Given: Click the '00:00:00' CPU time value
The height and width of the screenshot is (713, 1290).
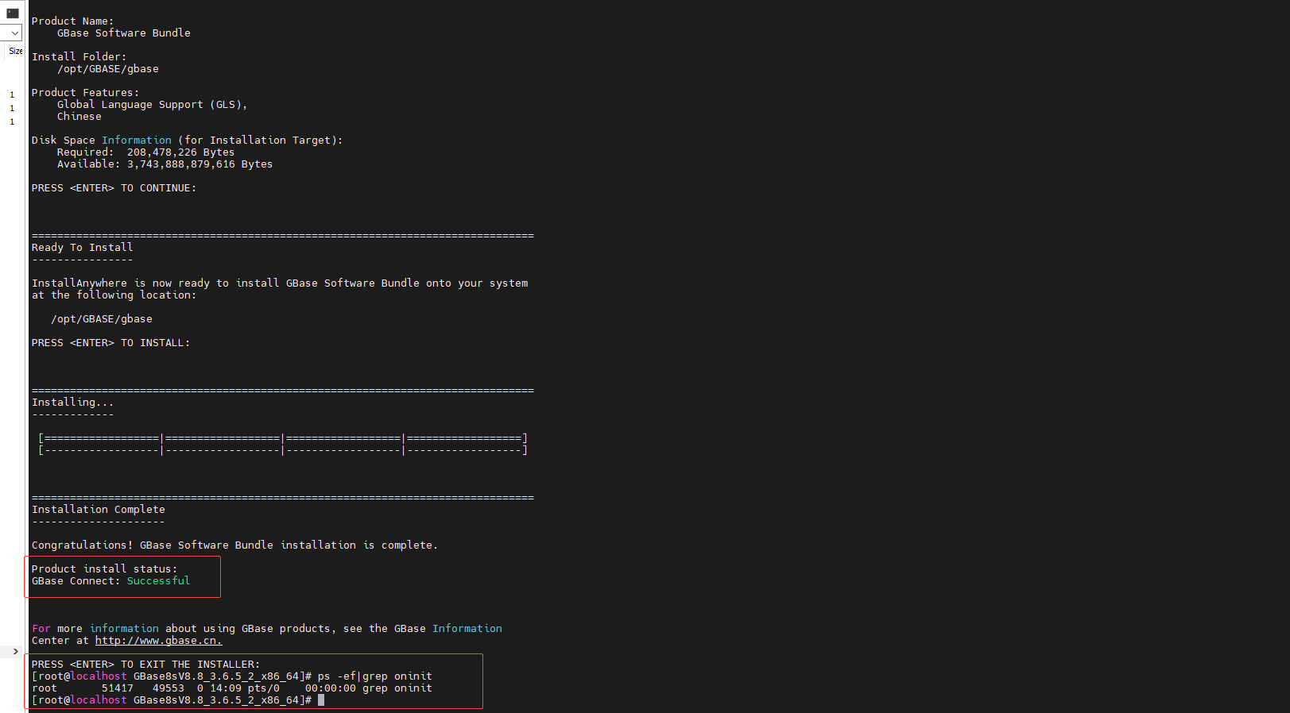Looking at the screenshot, I should [330, 688].
